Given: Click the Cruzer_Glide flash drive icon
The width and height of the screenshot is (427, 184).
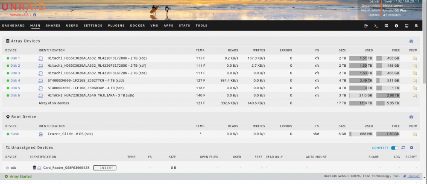Looking at the screenshot, I should (41, 134).
